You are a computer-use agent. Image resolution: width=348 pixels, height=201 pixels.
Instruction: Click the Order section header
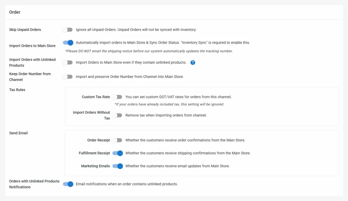(x=15, y=12)
